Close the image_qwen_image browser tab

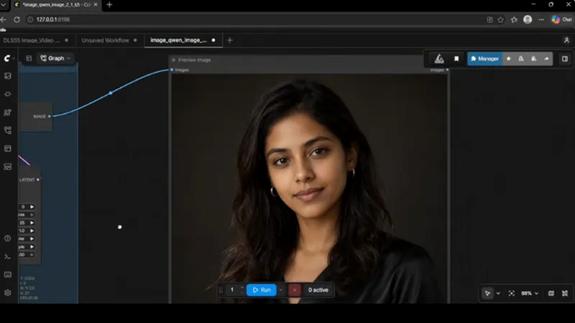[96, 5]
